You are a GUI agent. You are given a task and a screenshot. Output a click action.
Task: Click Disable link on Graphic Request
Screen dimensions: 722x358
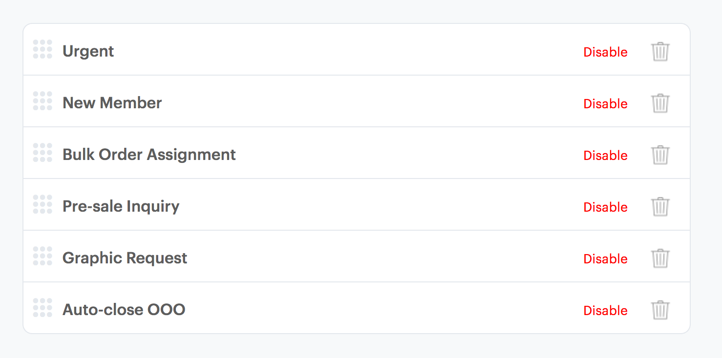605,259
